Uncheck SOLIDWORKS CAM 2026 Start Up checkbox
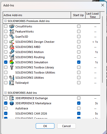This screenshot has height=134, width=107. pyautogui.click(x=79, y=114)
